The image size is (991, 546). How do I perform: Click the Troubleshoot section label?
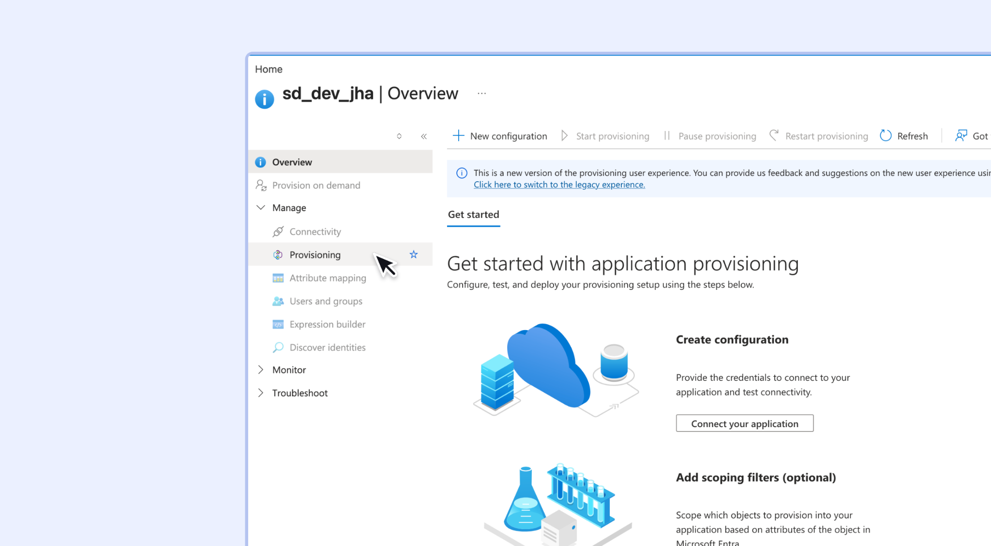coord(300,393)
